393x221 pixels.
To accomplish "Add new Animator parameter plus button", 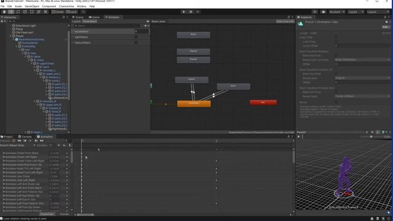I will click(146, 26).
